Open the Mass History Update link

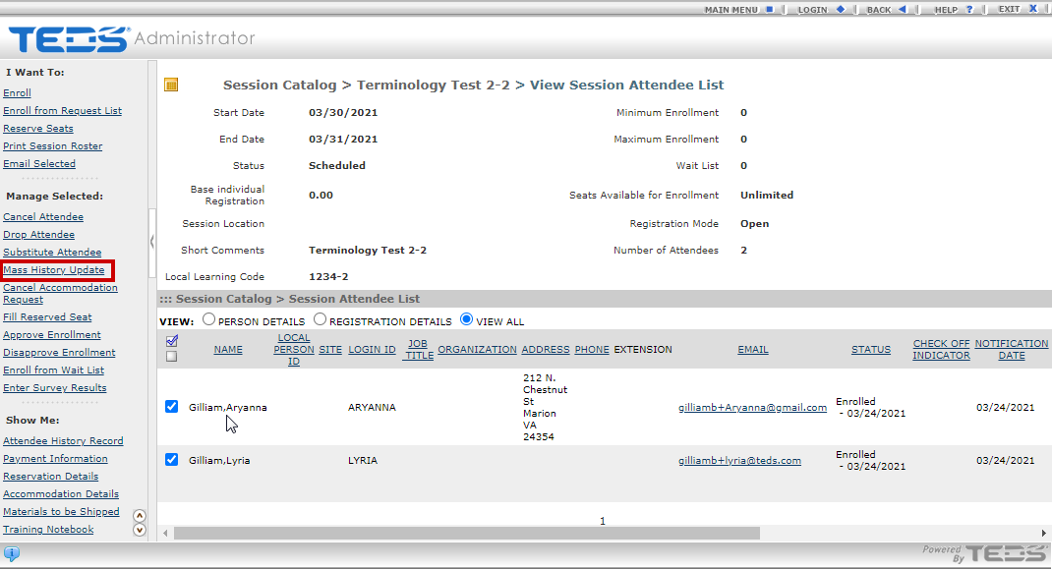click(54, 270)
